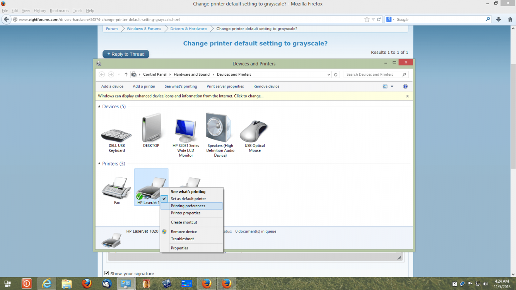The width and height of the screenshot is (516, 290).
Task: Open Firefox URL history dropdown
Action: pyautogui.click(x=373, y=19)
